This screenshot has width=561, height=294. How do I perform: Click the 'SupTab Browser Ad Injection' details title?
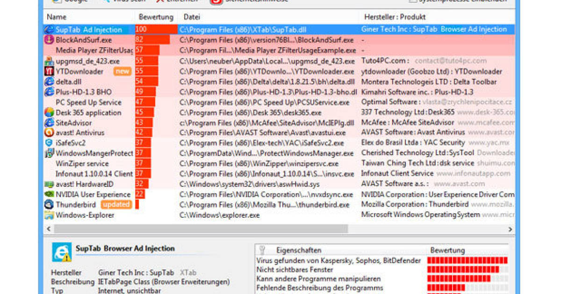(x=125, y=249)
